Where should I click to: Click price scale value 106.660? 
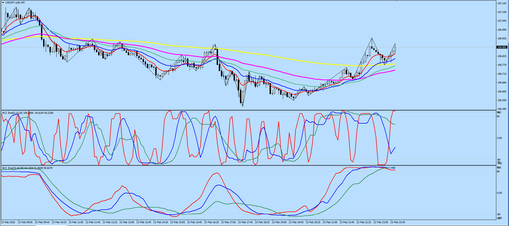coord(502,83)
